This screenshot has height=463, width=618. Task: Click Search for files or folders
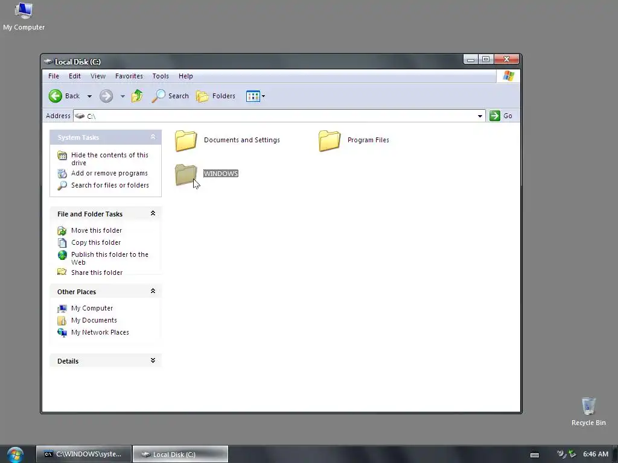[x=110, y=185]
